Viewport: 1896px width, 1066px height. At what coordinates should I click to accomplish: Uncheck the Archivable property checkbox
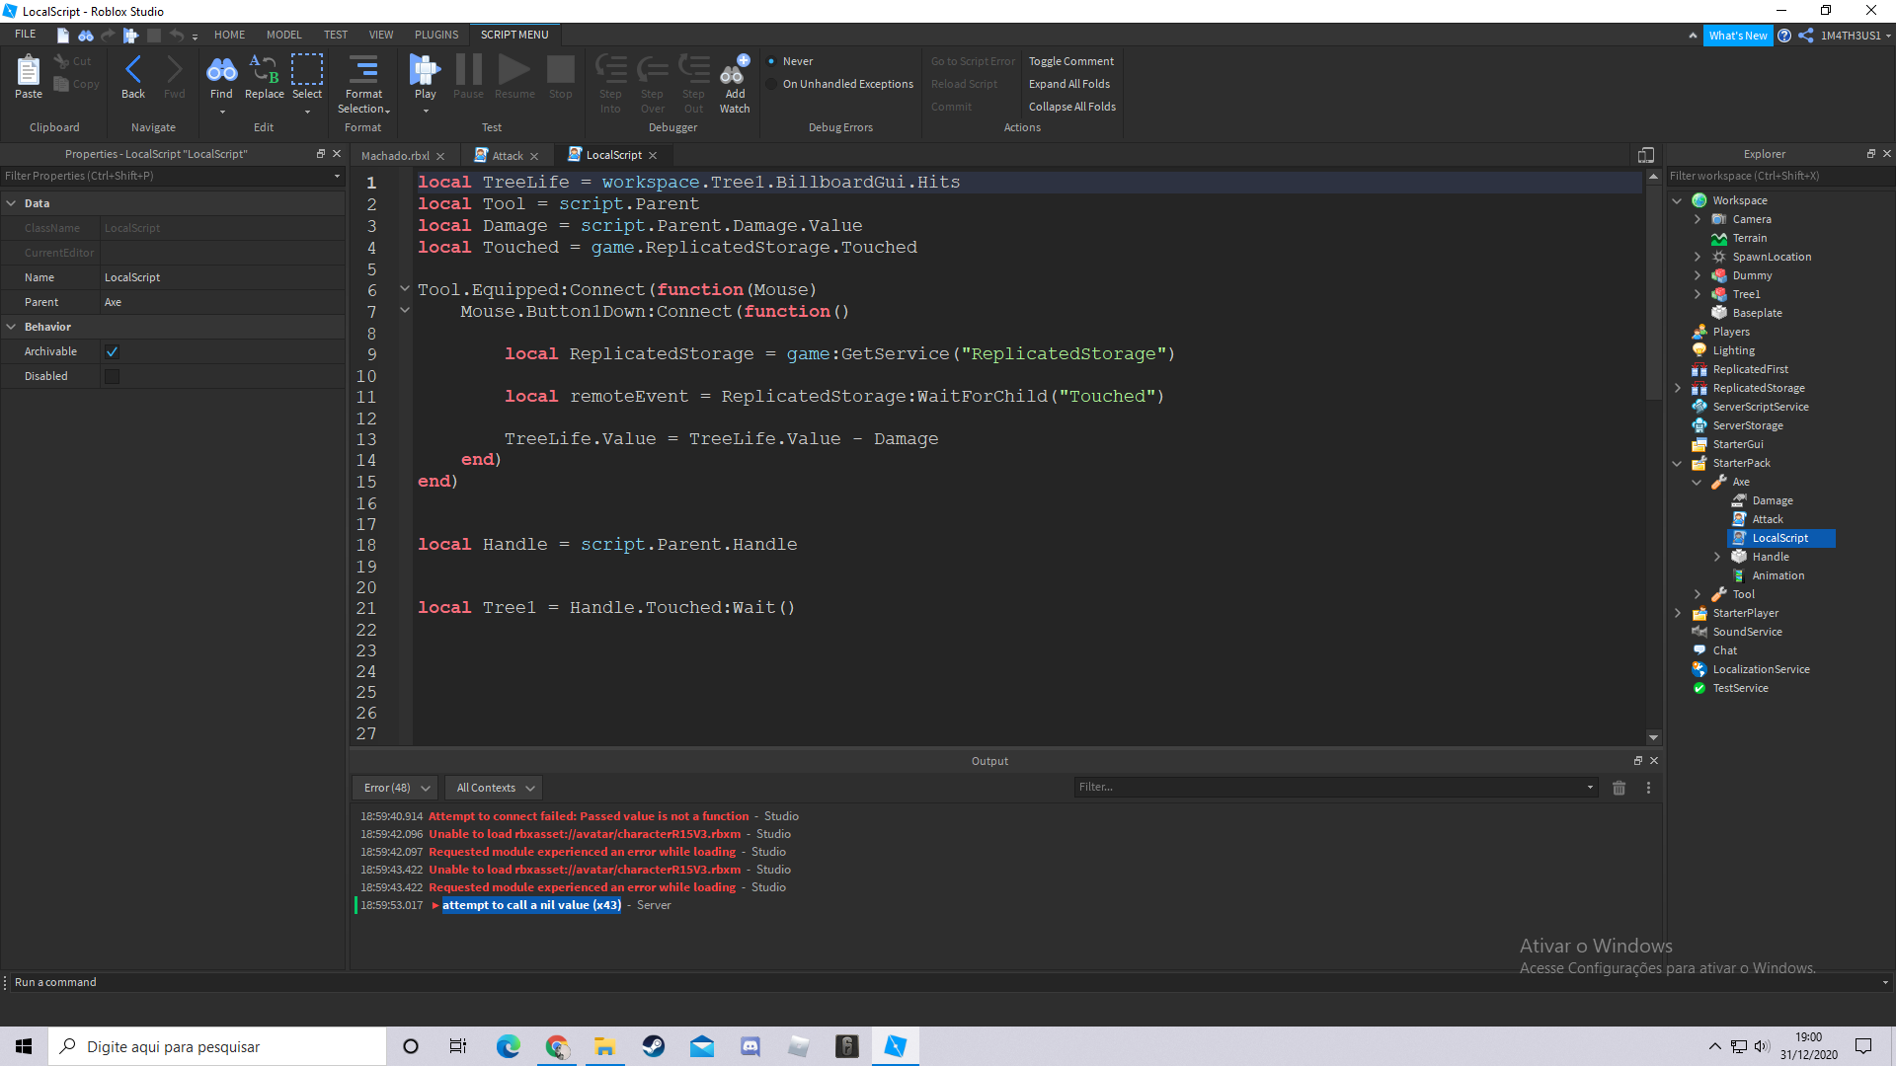coord(112,350)
